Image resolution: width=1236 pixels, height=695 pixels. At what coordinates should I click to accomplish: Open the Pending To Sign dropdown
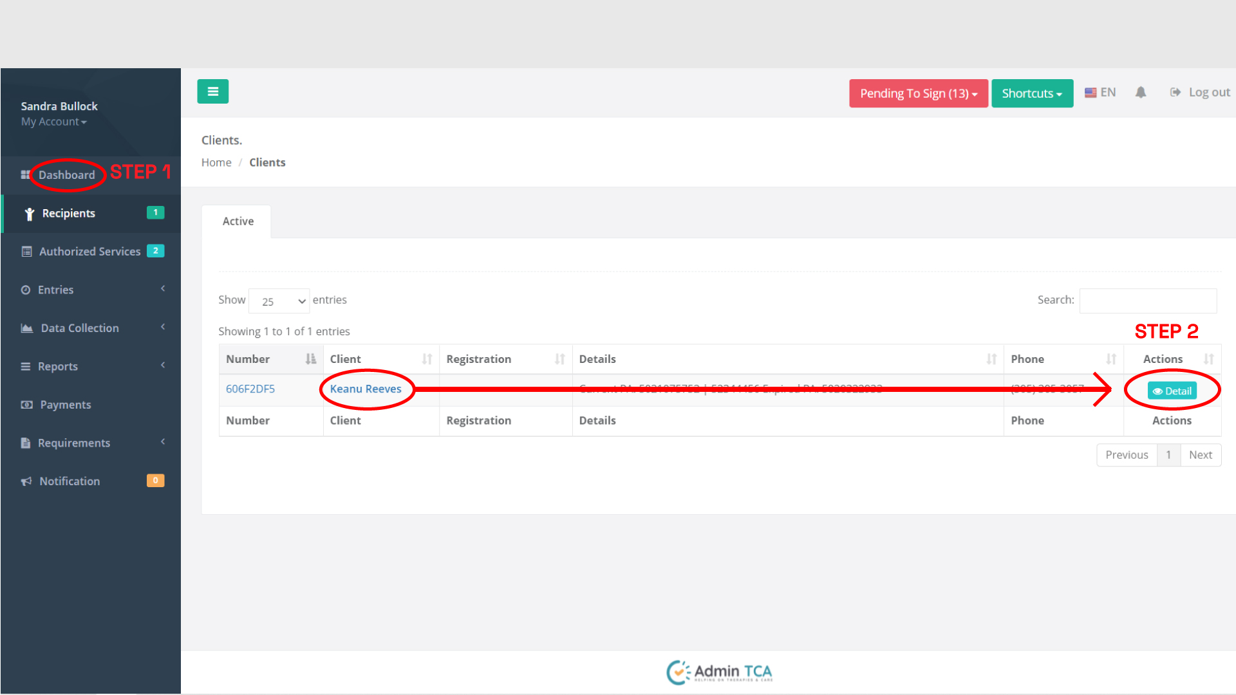918,93
